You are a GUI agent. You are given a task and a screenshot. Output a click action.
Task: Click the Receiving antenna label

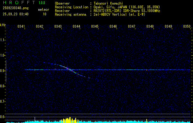pos(71,14)
